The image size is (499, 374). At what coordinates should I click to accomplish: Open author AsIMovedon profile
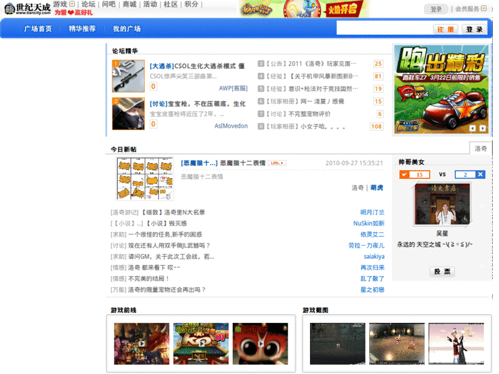pyautogui.click(x=231, y=126)
